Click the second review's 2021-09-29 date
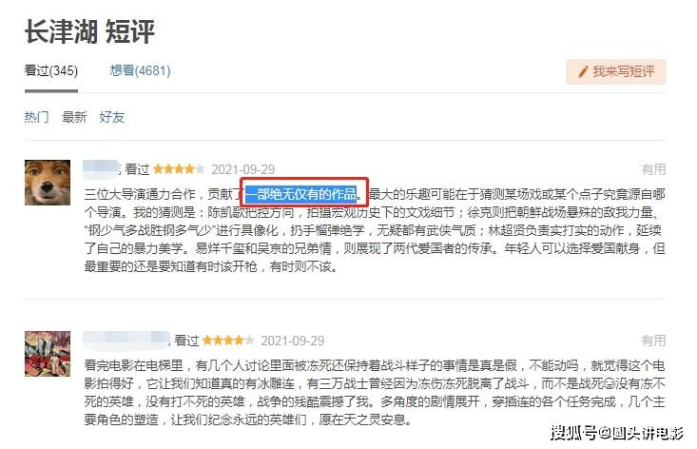Screen dimensions: 697x449 click(x=293, y=341)
